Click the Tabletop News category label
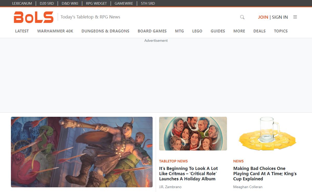Viewport: 312px width, 192px height. 173,161
